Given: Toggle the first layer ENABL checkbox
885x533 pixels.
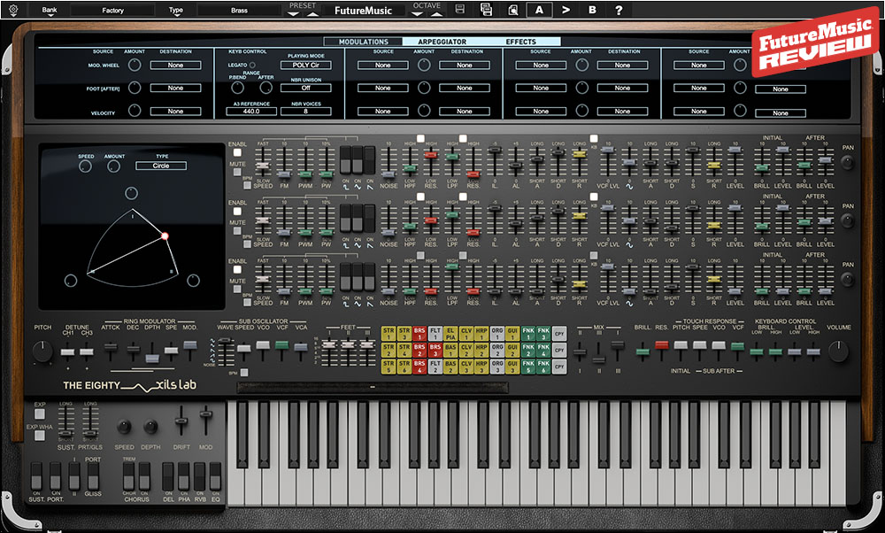Looking at the screenshot, I should (237, 152).
